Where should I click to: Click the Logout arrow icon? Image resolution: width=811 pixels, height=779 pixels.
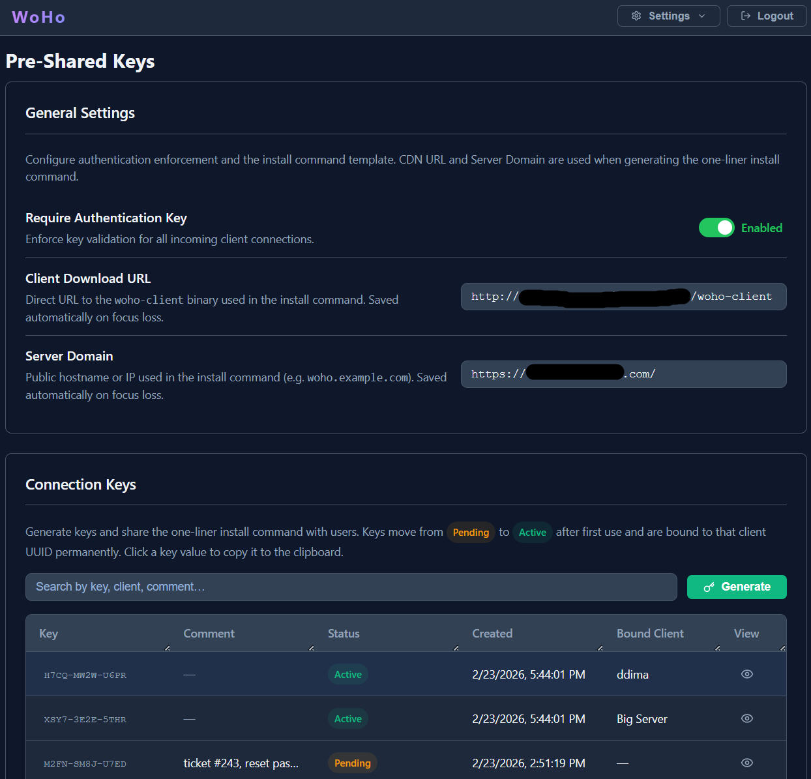(x=746, y=16)
